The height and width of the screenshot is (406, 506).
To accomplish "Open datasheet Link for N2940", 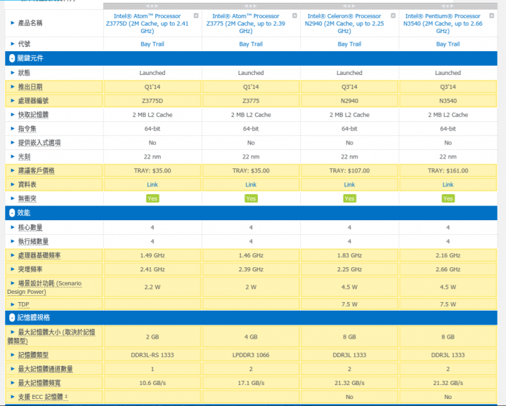I will 349,184.
